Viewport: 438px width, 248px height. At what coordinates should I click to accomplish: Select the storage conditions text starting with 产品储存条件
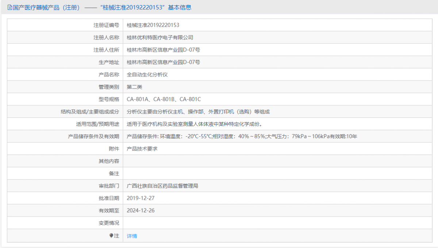point(242,137)
